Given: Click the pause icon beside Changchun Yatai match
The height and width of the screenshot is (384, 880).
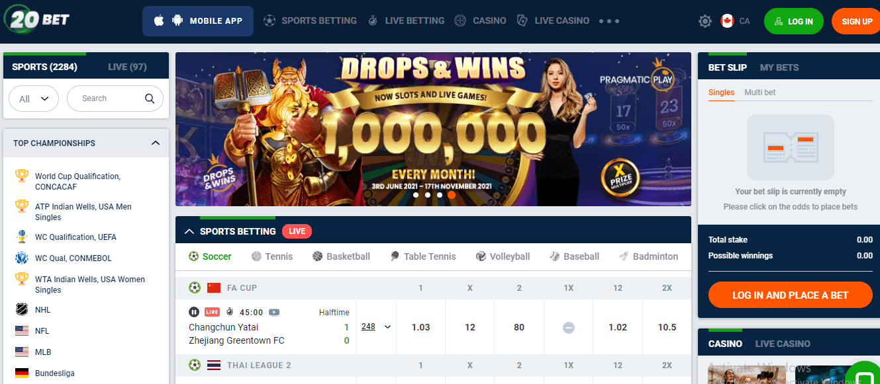Looking at the screenshot, I should click(194, 312).
